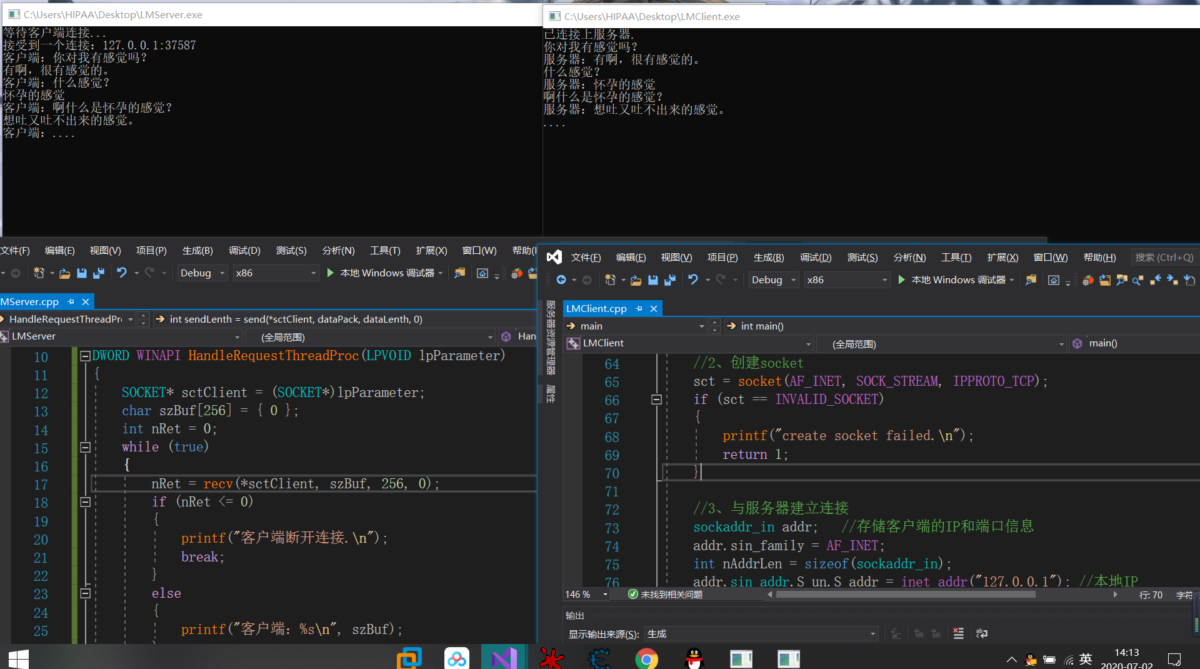The image size is (1200, 669).
Task: Open 文件(F) menu in right VS window
Action: pyautogui.click(x=586, y=258)
